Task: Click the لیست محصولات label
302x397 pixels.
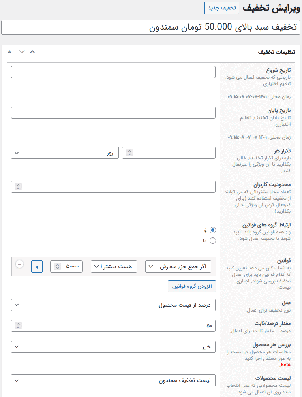Action: pyautogui.click(x=273, y=378)
